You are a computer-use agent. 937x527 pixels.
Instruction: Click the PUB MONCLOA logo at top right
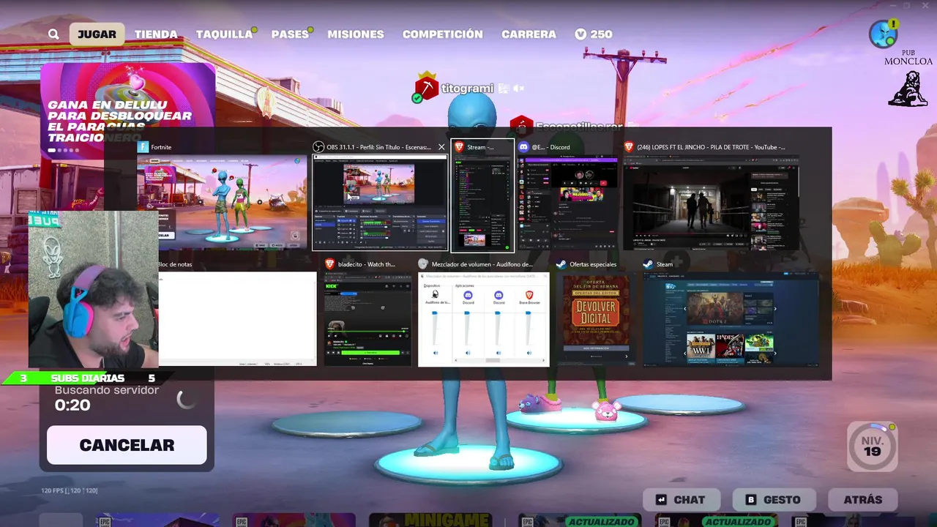click(x=908, y=78)
